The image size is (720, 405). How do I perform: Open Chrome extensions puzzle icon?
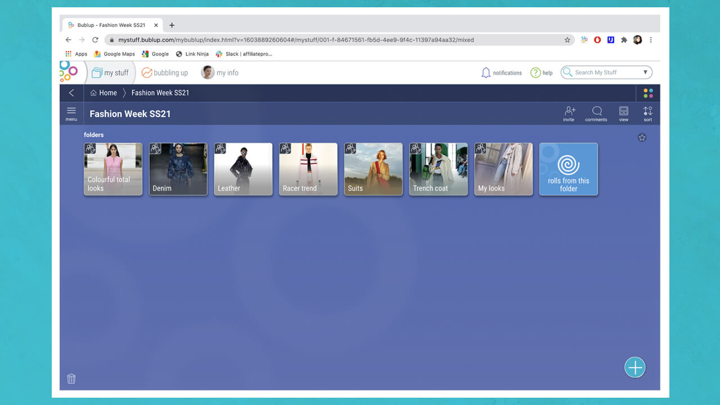click(624, 40)
